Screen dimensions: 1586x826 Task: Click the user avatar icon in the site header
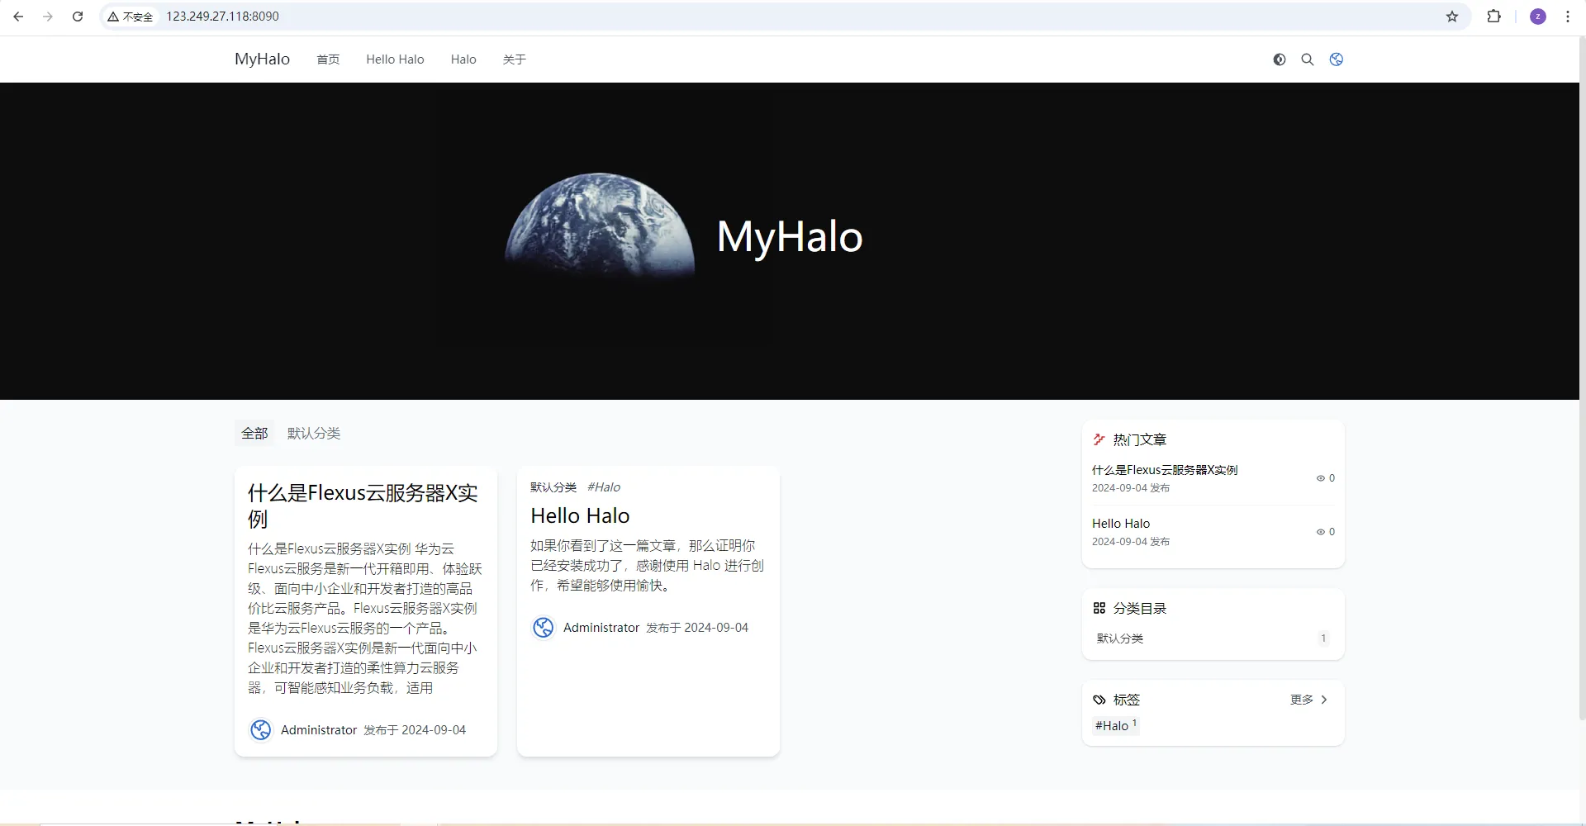click(x=1337, y=59)
